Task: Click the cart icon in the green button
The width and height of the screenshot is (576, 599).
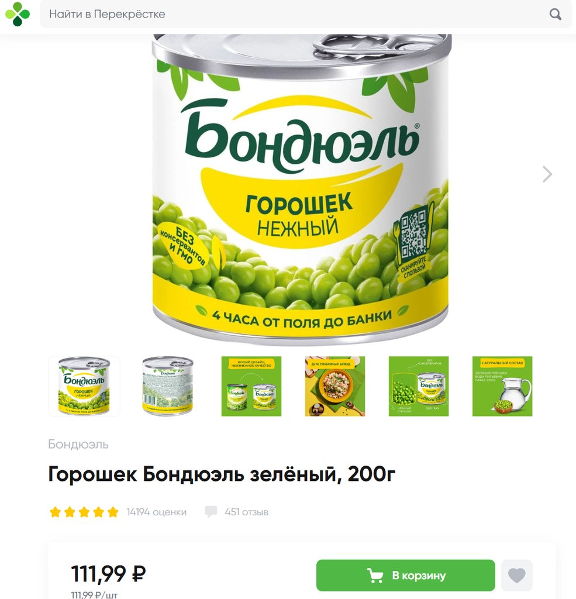Action: 375,576
